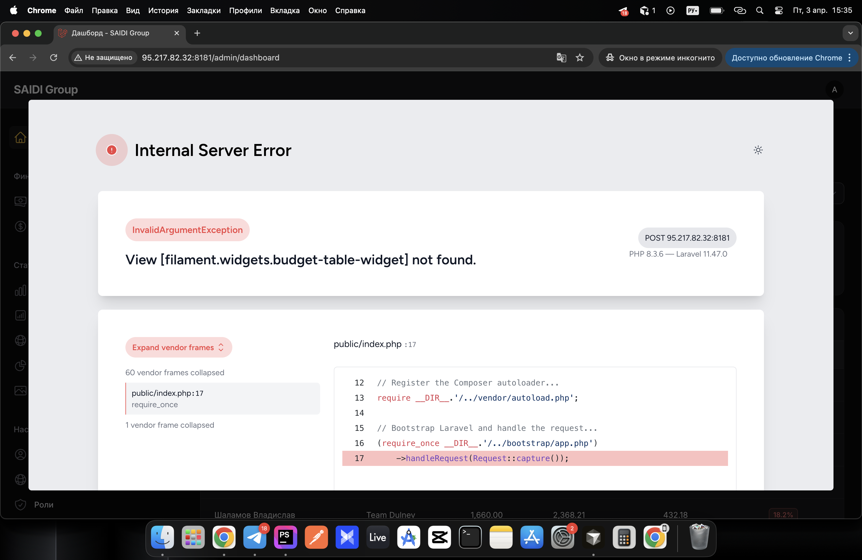Image resolution: width=862 pixels, height=560 pixels.
Task: Close the Дашборд - SAIDI Group tab
Action: coord(177,33)
